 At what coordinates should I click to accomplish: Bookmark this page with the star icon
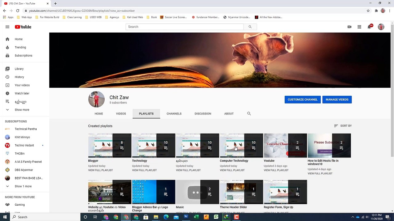coord(368,10)
